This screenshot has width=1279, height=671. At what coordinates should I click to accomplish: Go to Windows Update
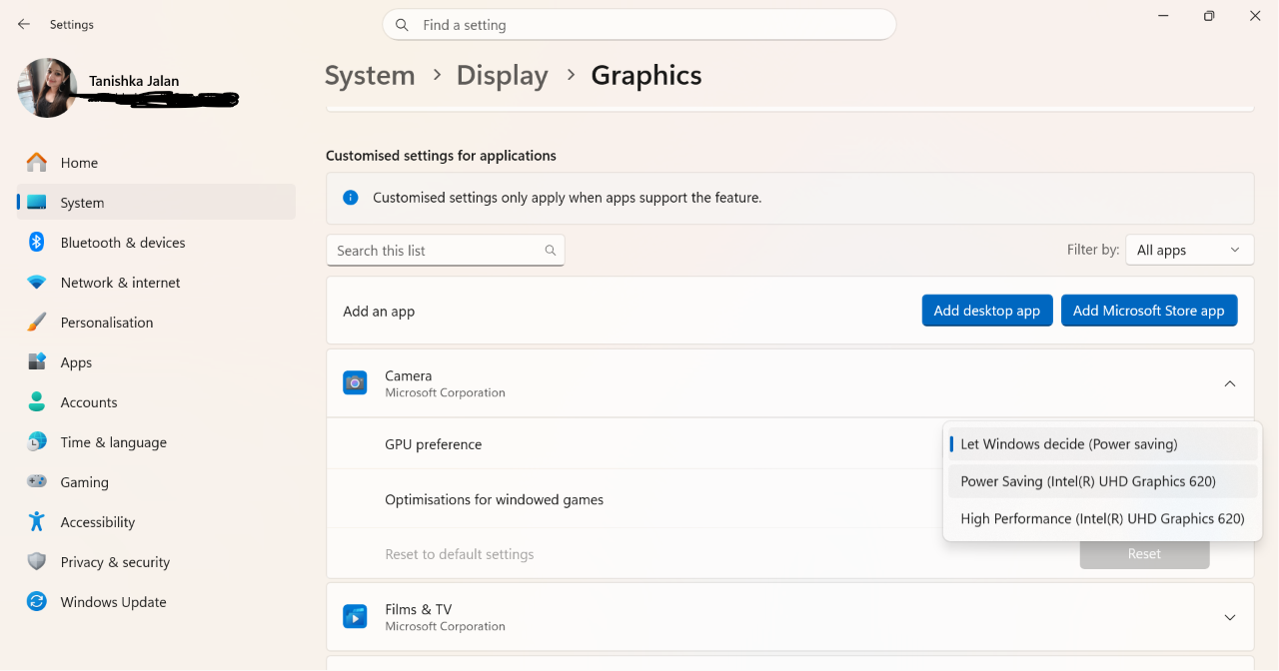[156, 601]
